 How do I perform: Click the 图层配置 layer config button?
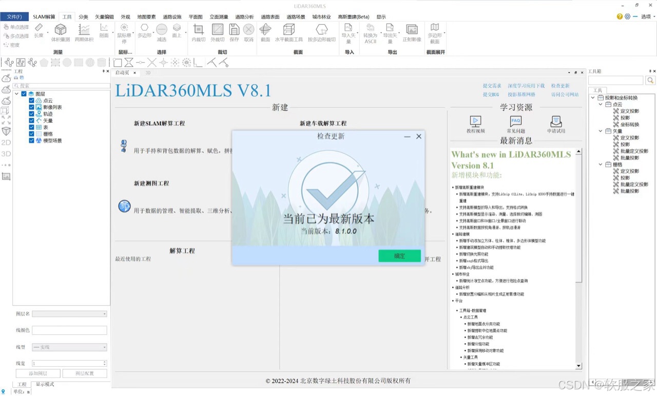point(85,373)
